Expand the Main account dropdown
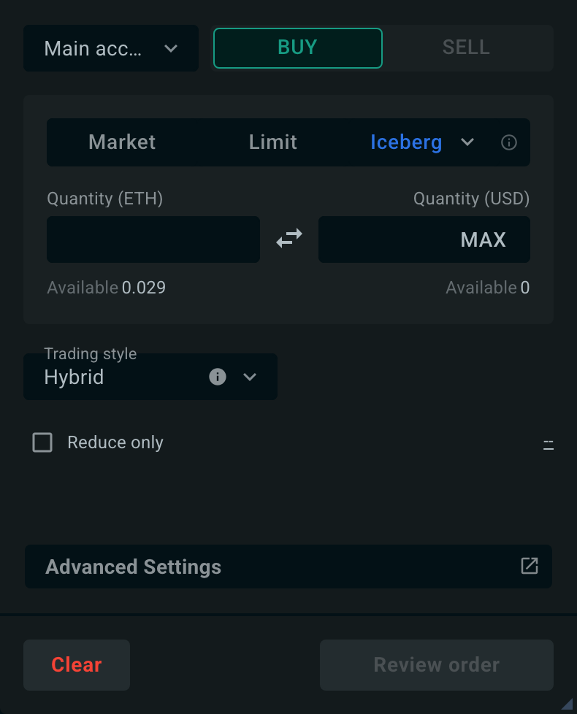Screen dimensions: 577x714 (x=111, y=48)
